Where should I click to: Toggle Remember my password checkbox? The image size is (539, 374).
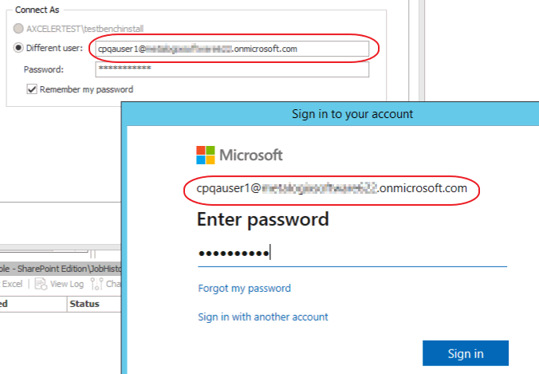[32, 89]
